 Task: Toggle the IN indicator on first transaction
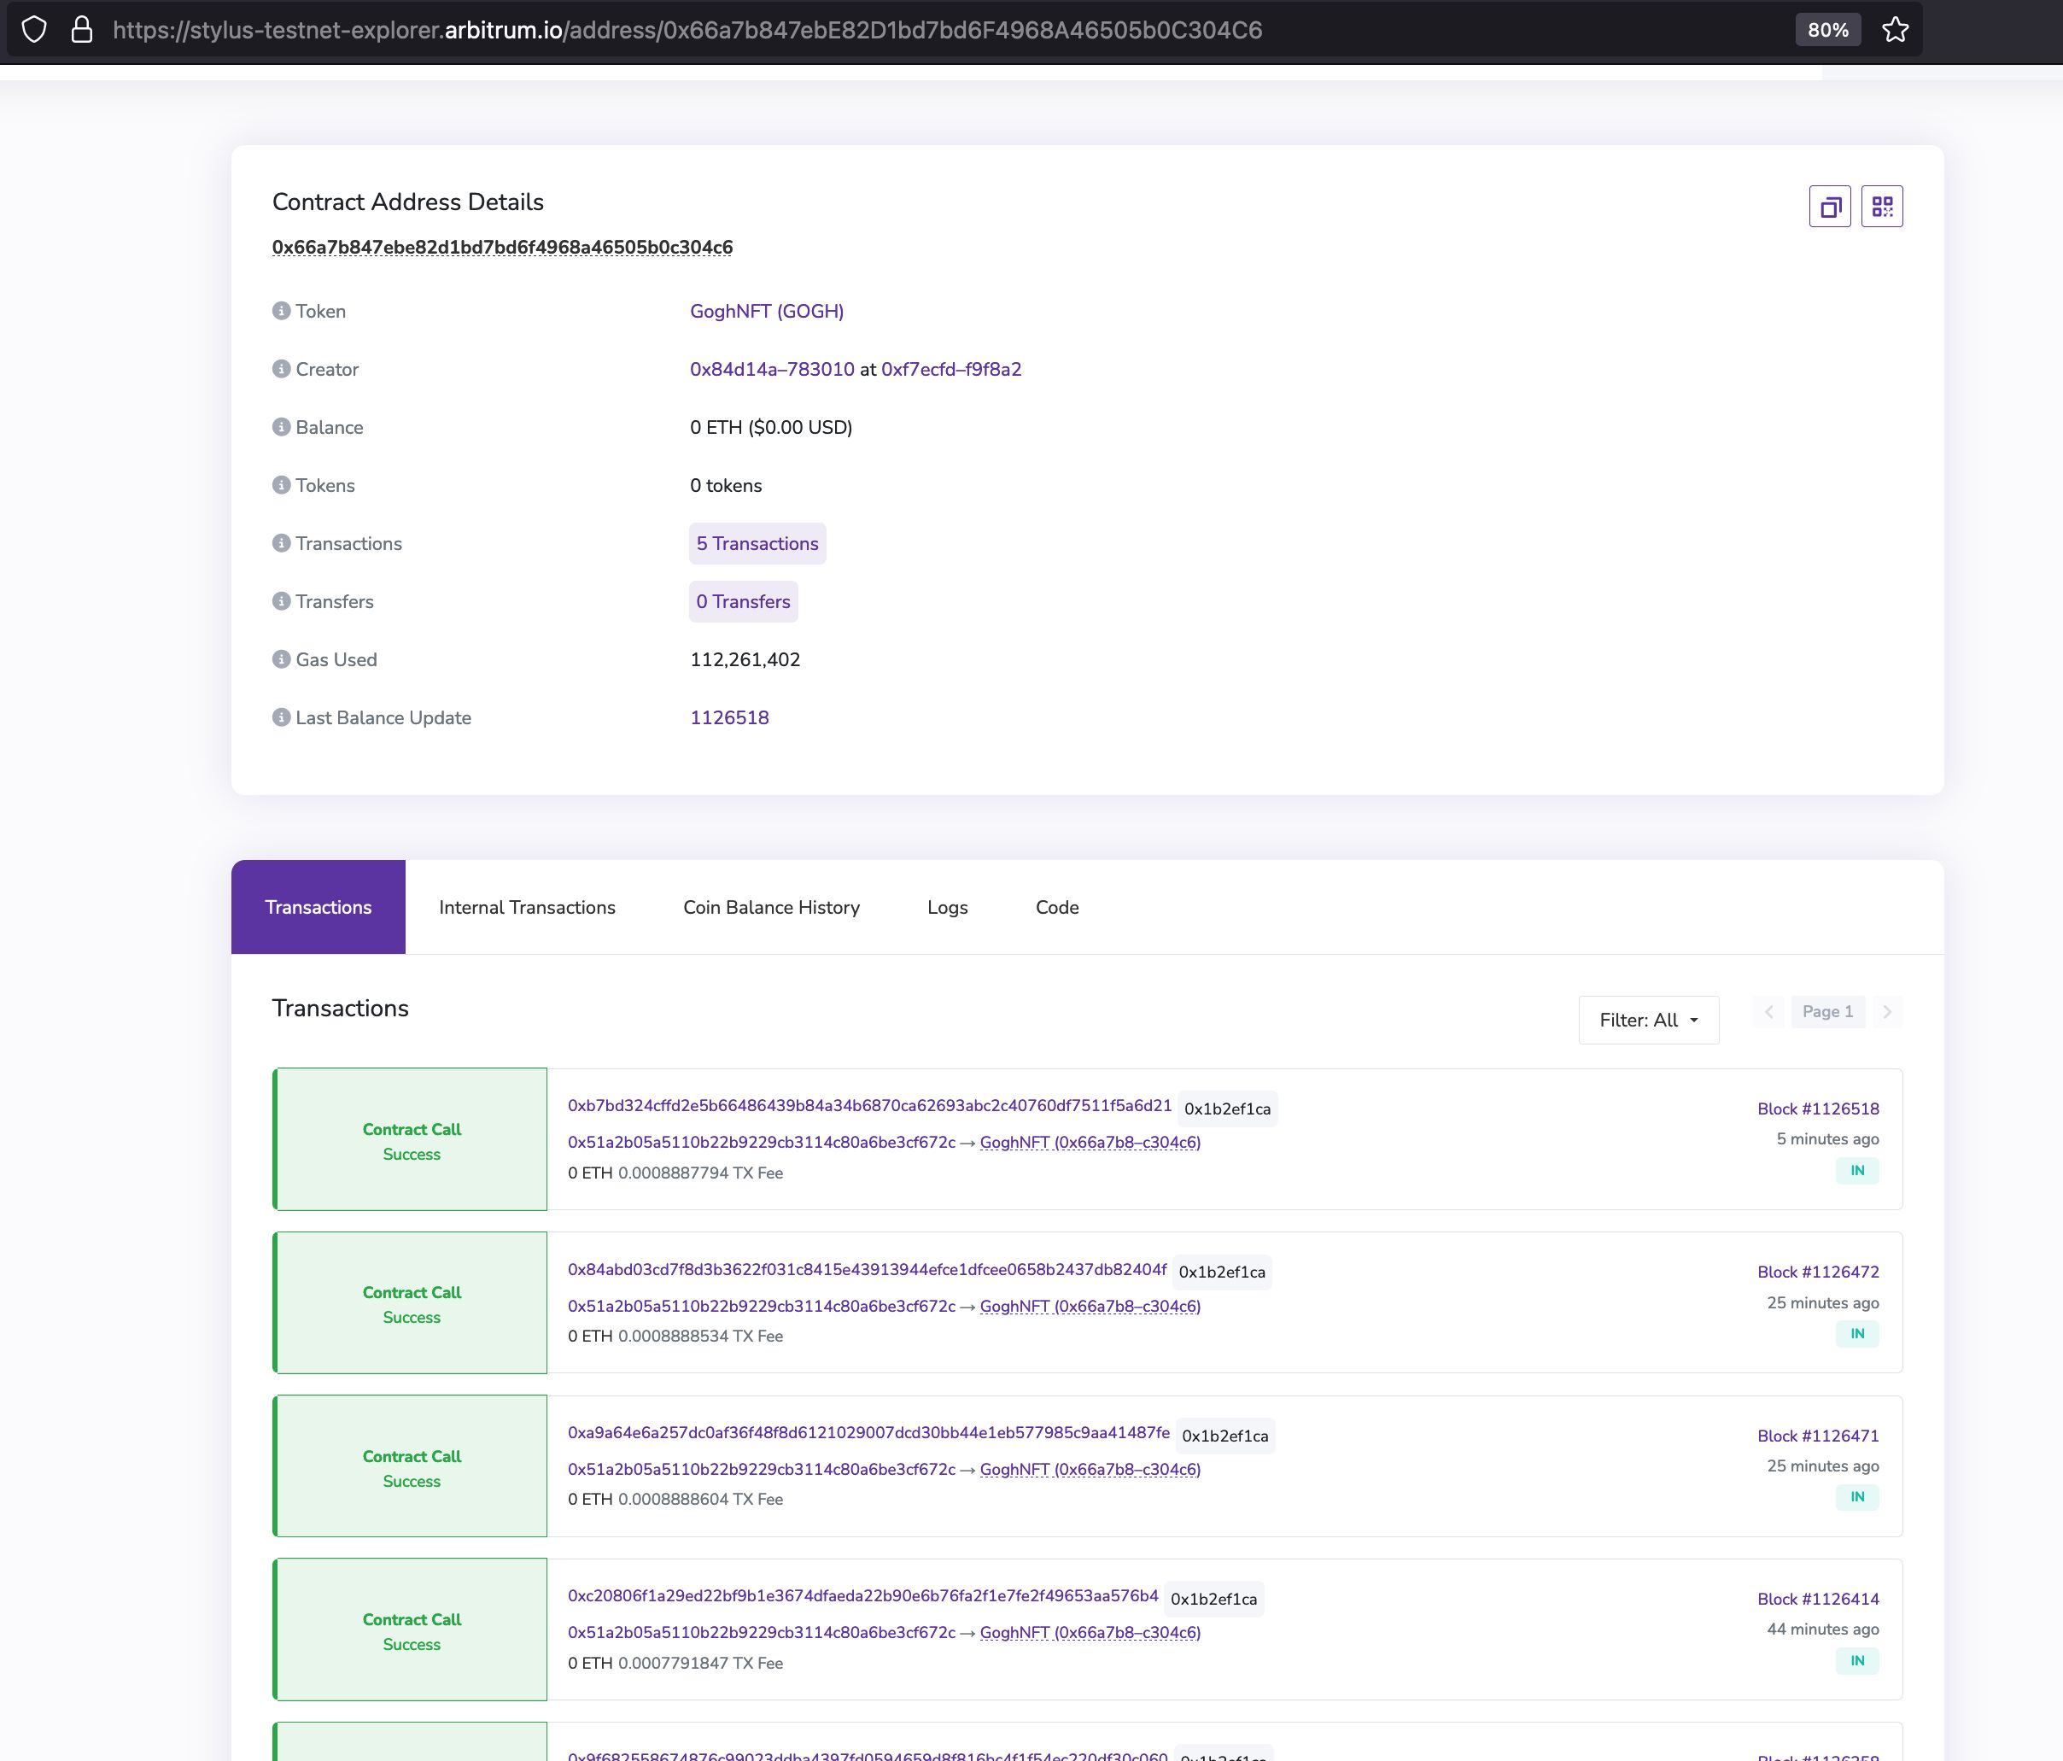pos(1859,1169)
